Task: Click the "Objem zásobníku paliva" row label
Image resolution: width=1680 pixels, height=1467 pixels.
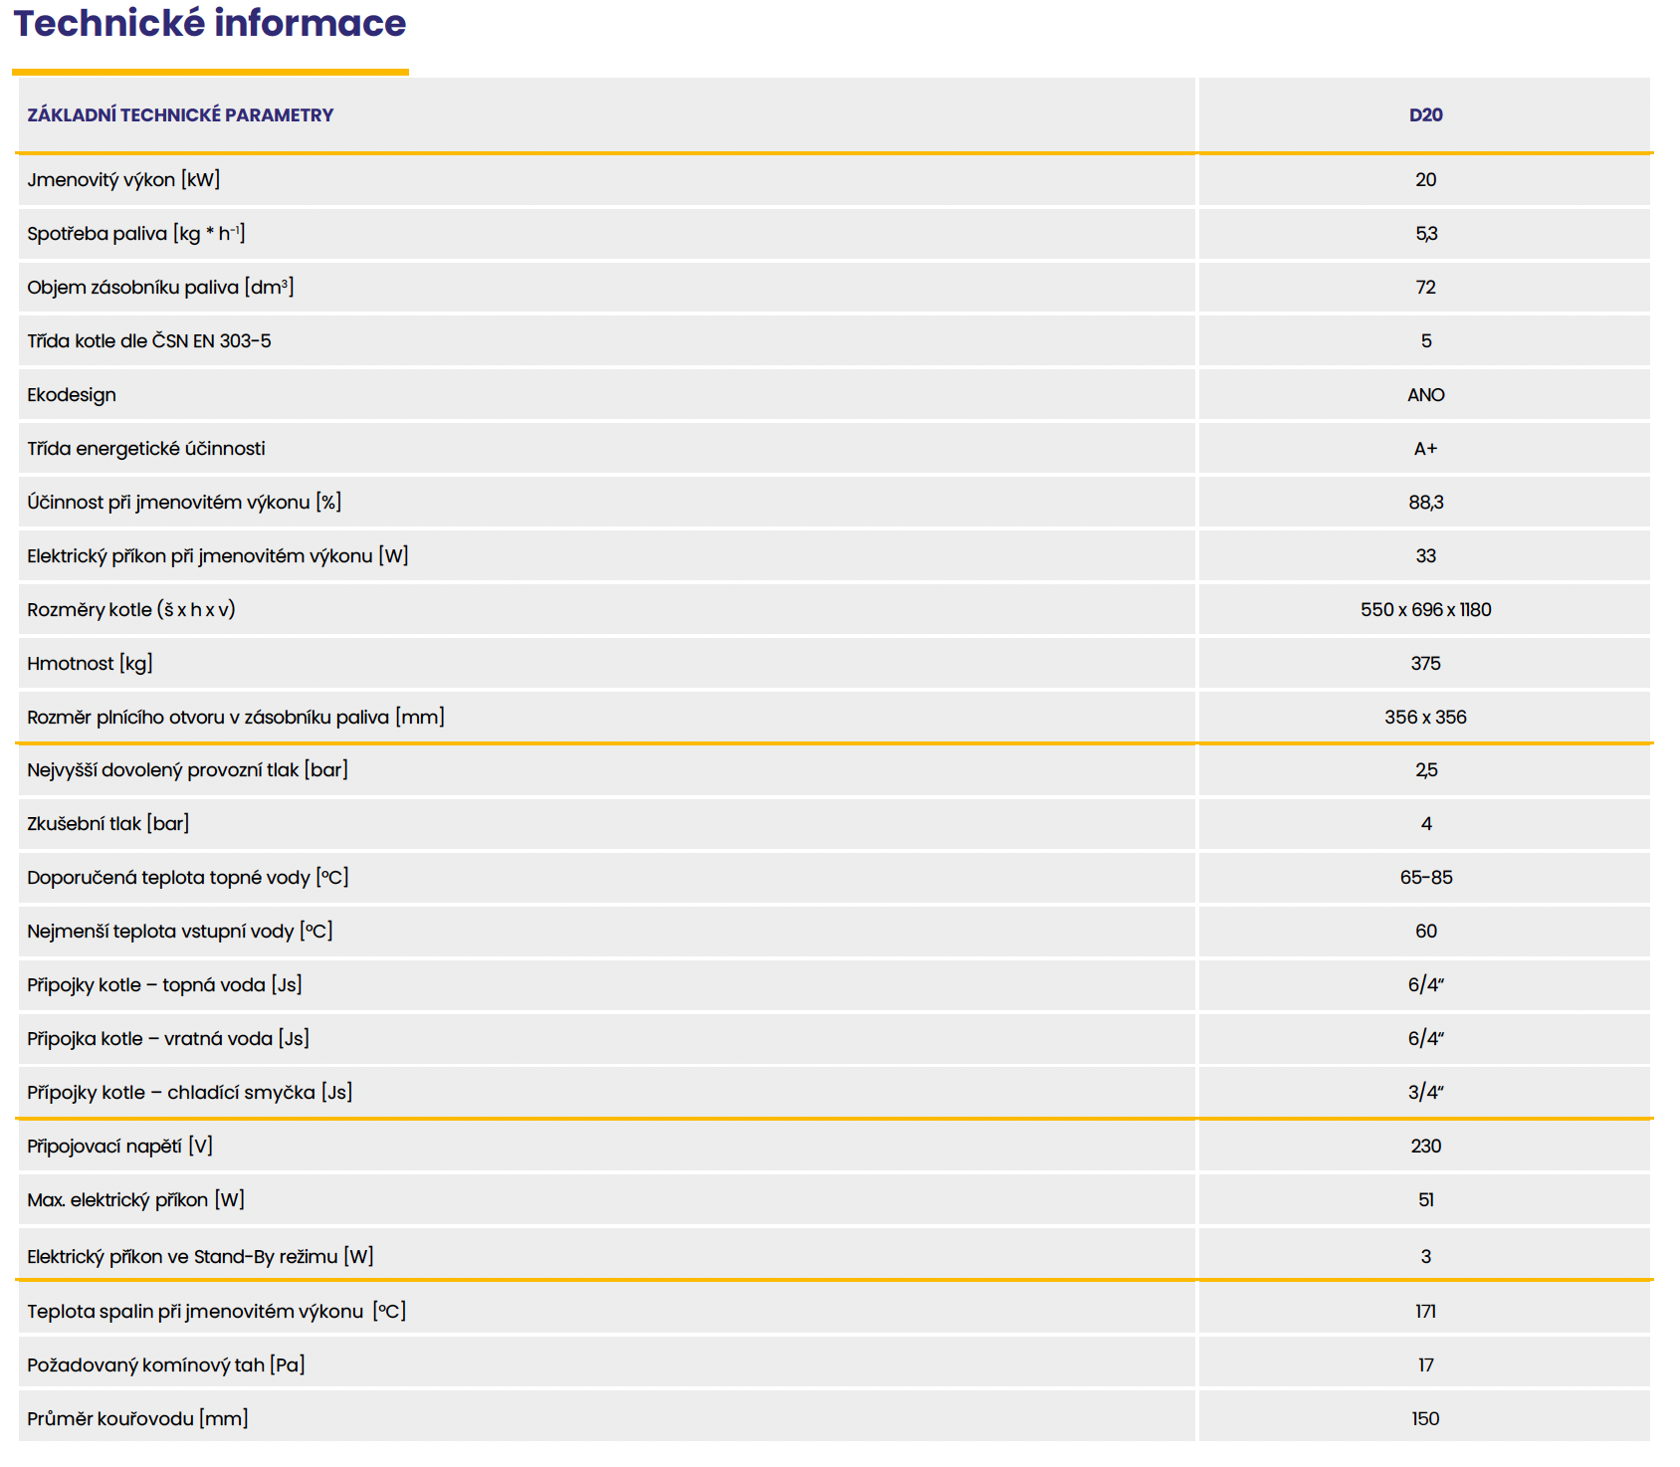Action: pos(160,288)
